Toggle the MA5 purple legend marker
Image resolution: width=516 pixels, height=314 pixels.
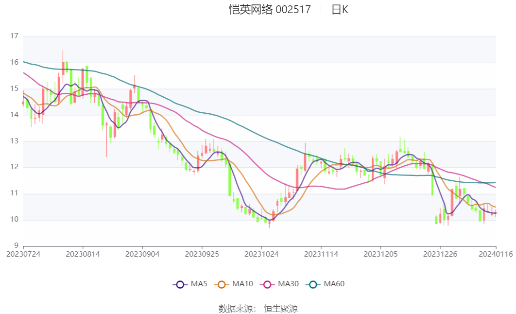180,284
